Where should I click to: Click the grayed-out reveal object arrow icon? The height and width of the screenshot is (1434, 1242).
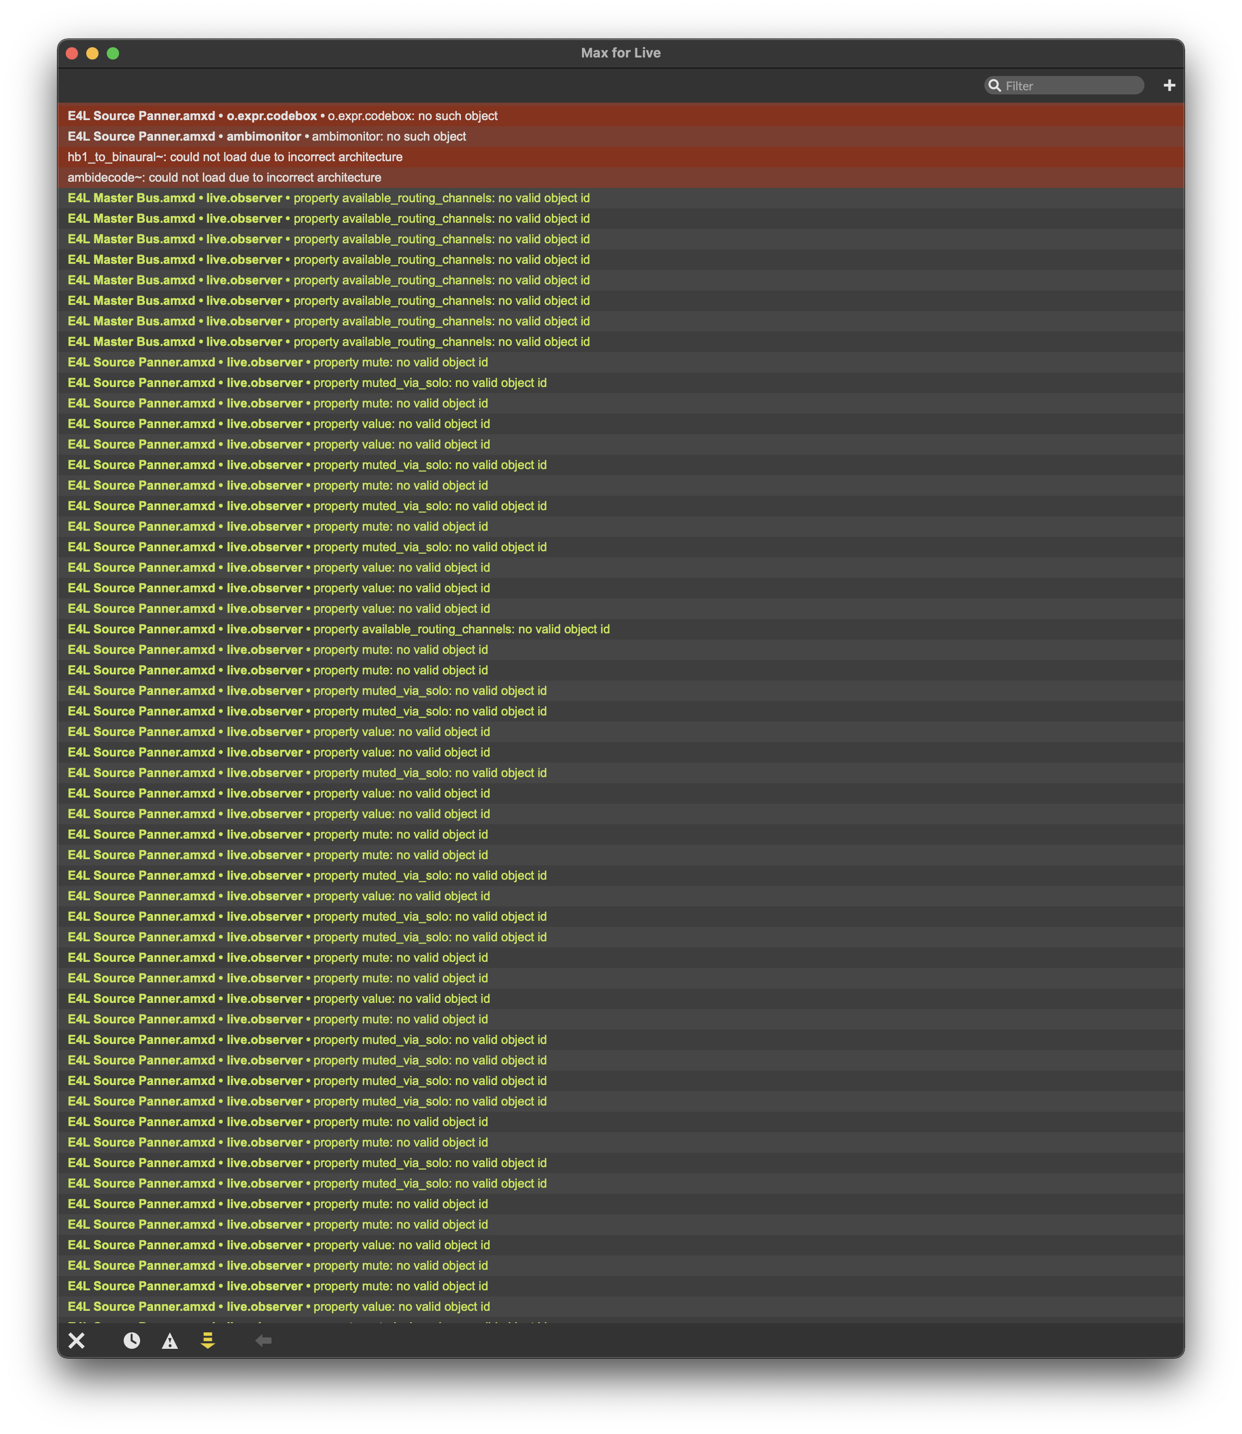(263, 1341)
